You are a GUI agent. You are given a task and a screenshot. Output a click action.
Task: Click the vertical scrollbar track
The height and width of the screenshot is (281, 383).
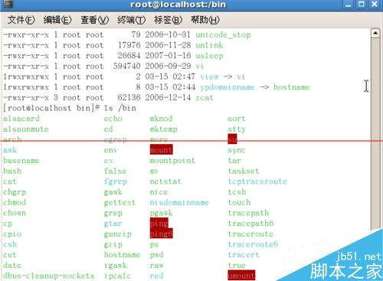pos(375,132)
